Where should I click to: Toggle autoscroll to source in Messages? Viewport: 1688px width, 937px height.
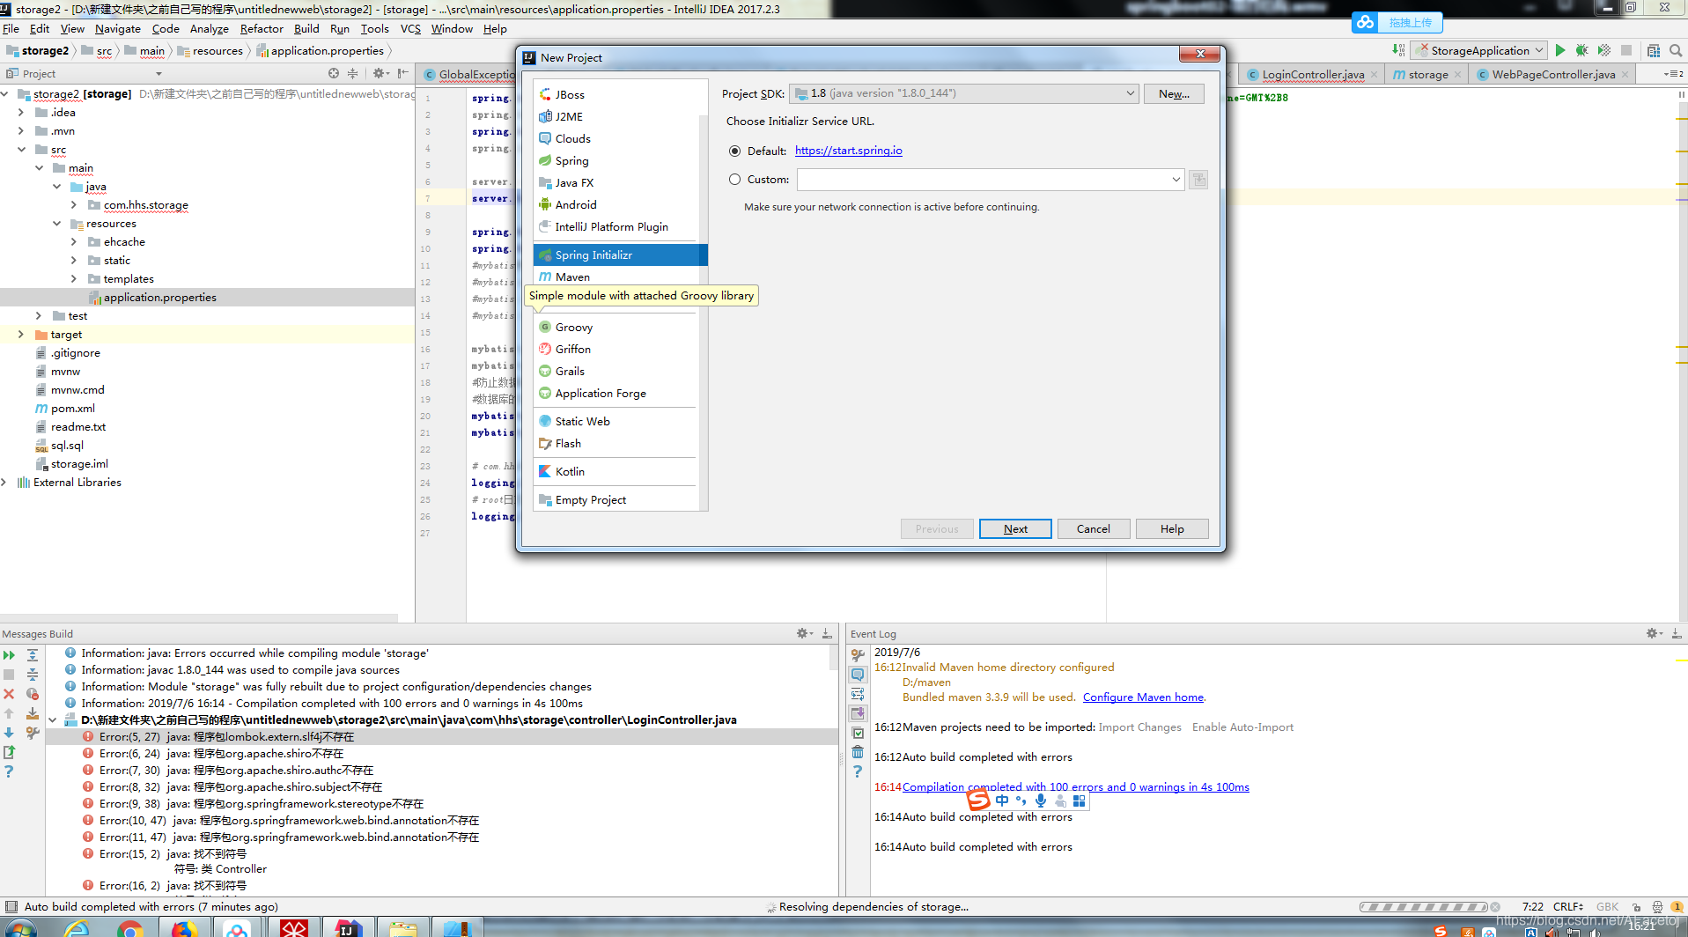33,713
